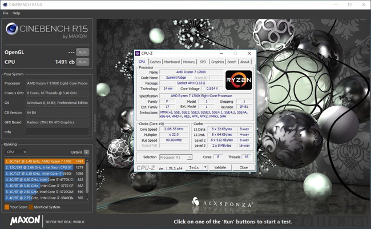Click the Level 3 cache value 2 x 8 MBytes
Screen dimensions: 371x229
[x=221, y=146]
